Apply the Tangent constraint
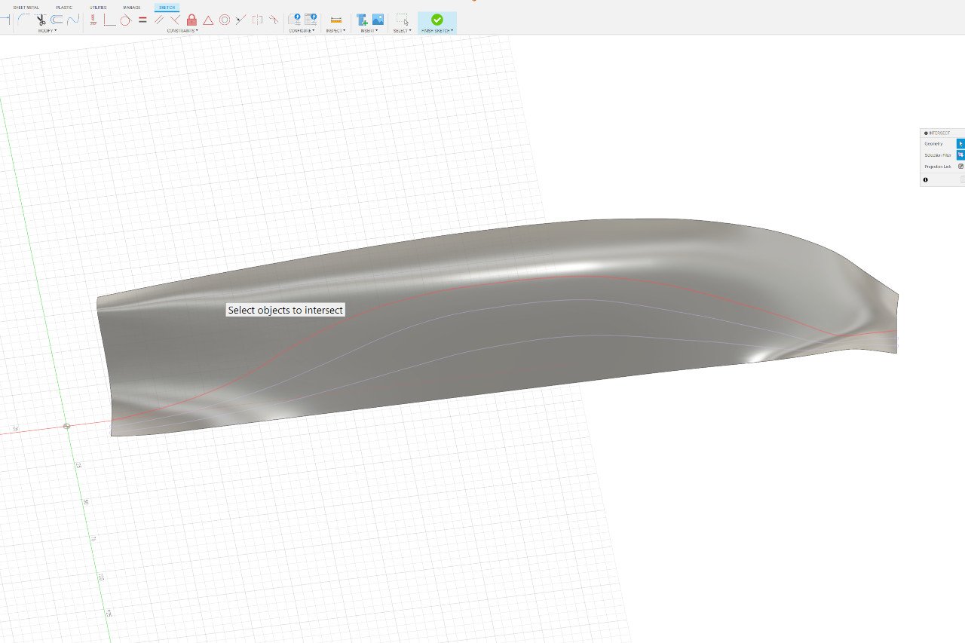Image resolution: width=965 pixels, height=643 pixels. (125, 20)
